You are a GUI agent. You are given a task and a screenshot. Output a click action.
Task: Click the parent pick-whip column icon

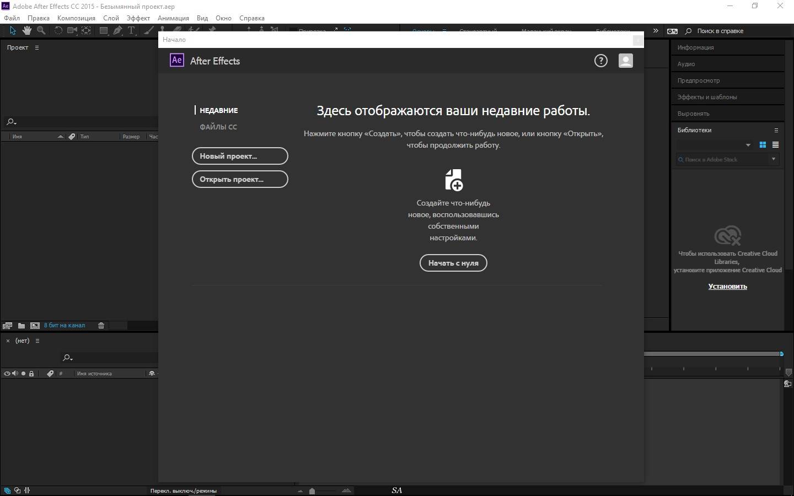coord(152,374)
